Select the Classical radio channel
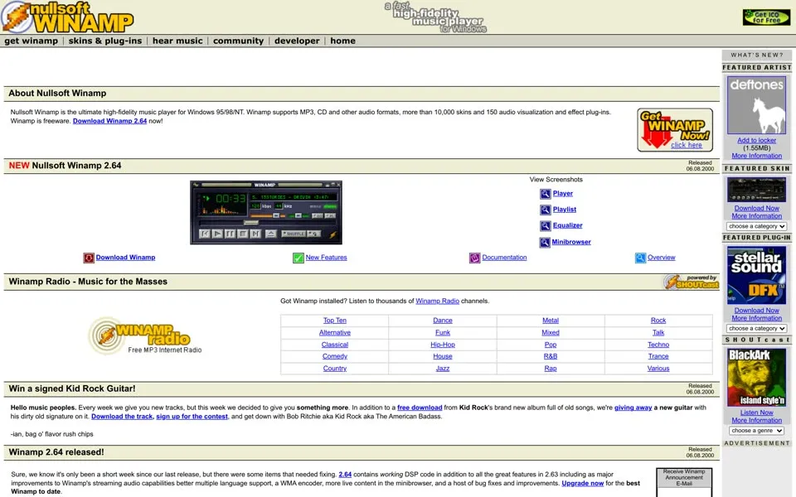796x497 pixels. [x=334, y=345]
